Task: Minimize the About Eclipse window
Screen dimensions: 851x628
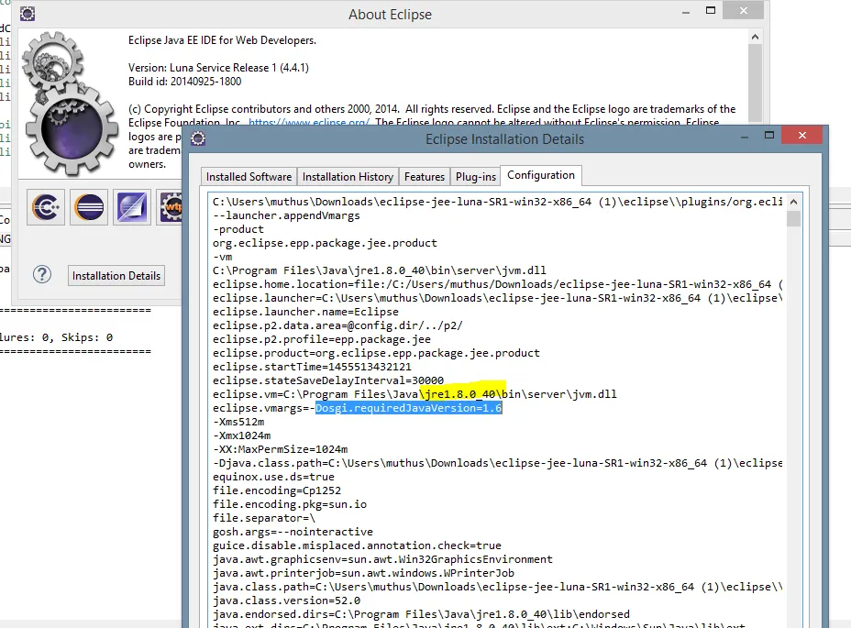Action: [686, 13]
